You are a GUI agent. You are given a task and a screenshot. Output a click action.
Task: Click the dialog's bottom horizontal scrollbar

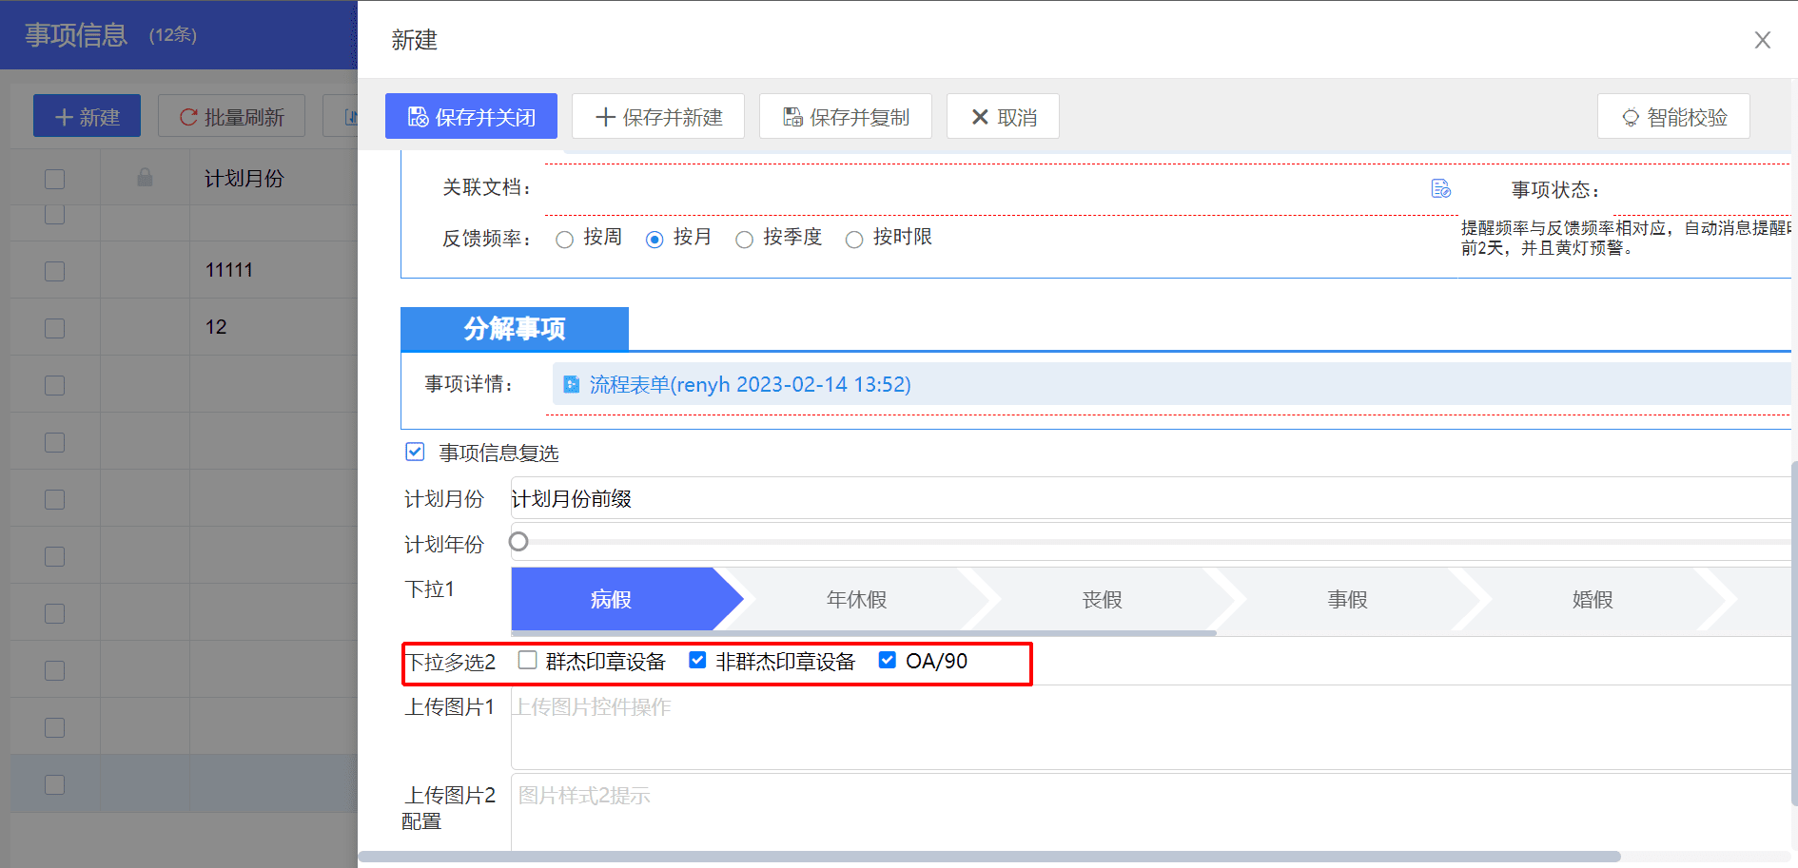point(989,857)
